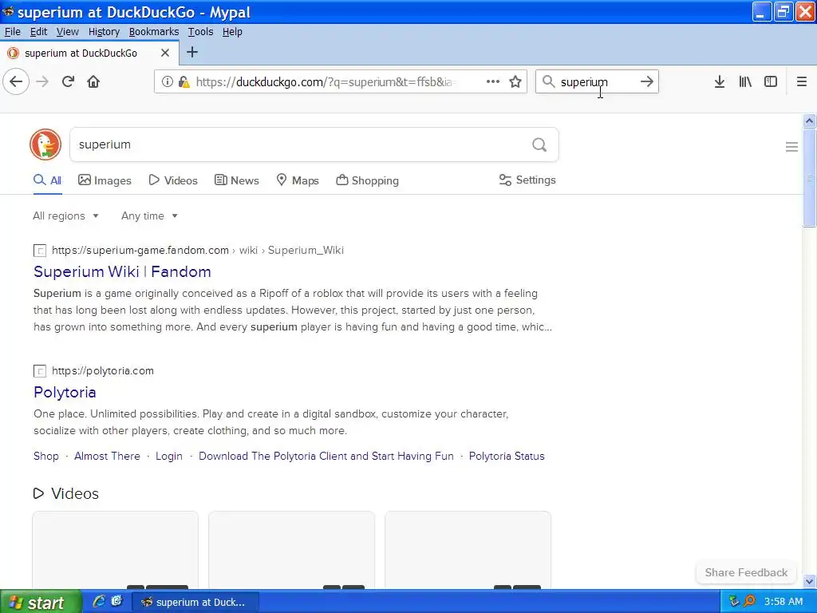The width and height of the screenshot is (817, 613).
Task: Open the browser Home page
Action: coord(93,82)
